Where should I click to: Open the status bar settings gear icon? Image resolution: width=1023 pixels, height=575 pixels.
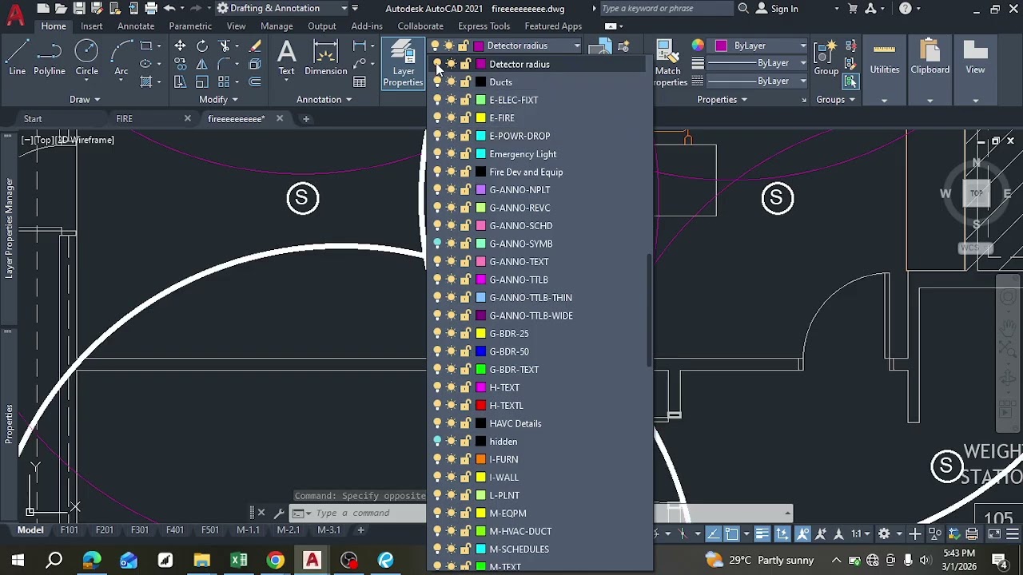884,533
